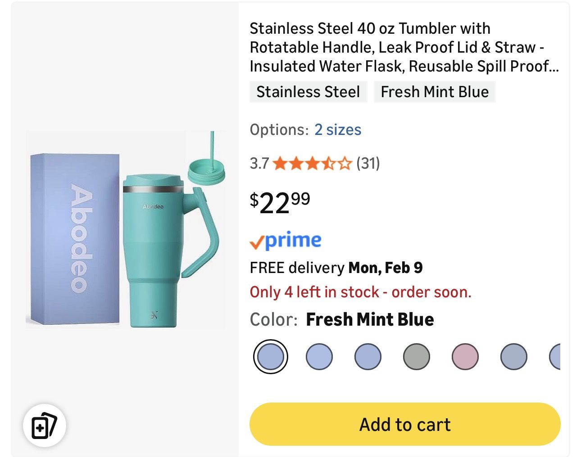Select the currently highlighted first color swatch
The image size is (581, 457).
coord(270,357)
